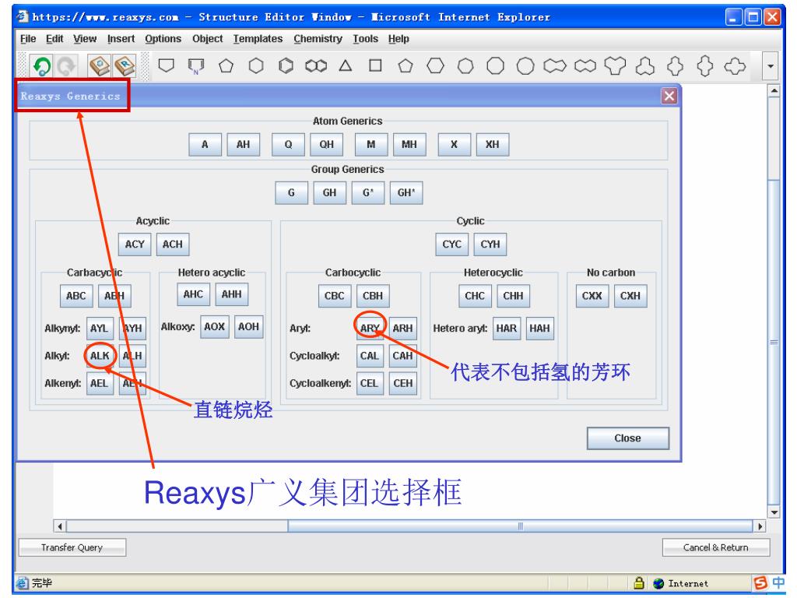This screenshot has width=797, height=598.
Task: Open the View menu
Action: (x=84, y=39)
